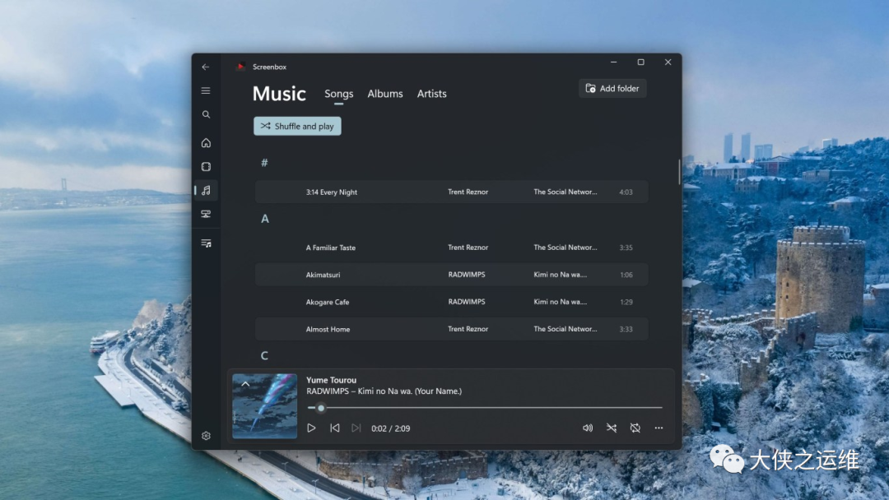Click duration 4:03 in first song row
This screenshot has height=500, width=889.
626,192
